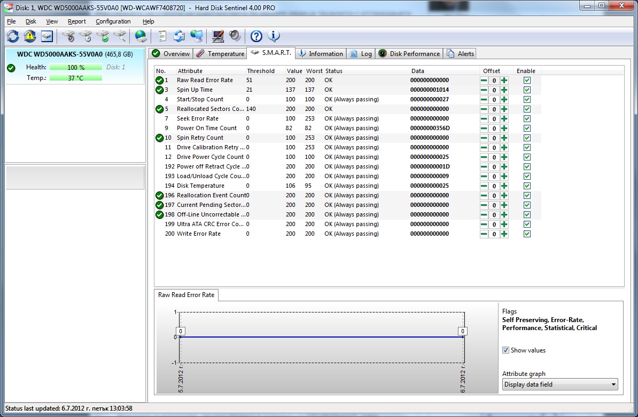This screenshot has height=417, width=638.
Task: Click minus offset button for Seek Error Rate
Action: pyautogui.click(x=484, y=119)
